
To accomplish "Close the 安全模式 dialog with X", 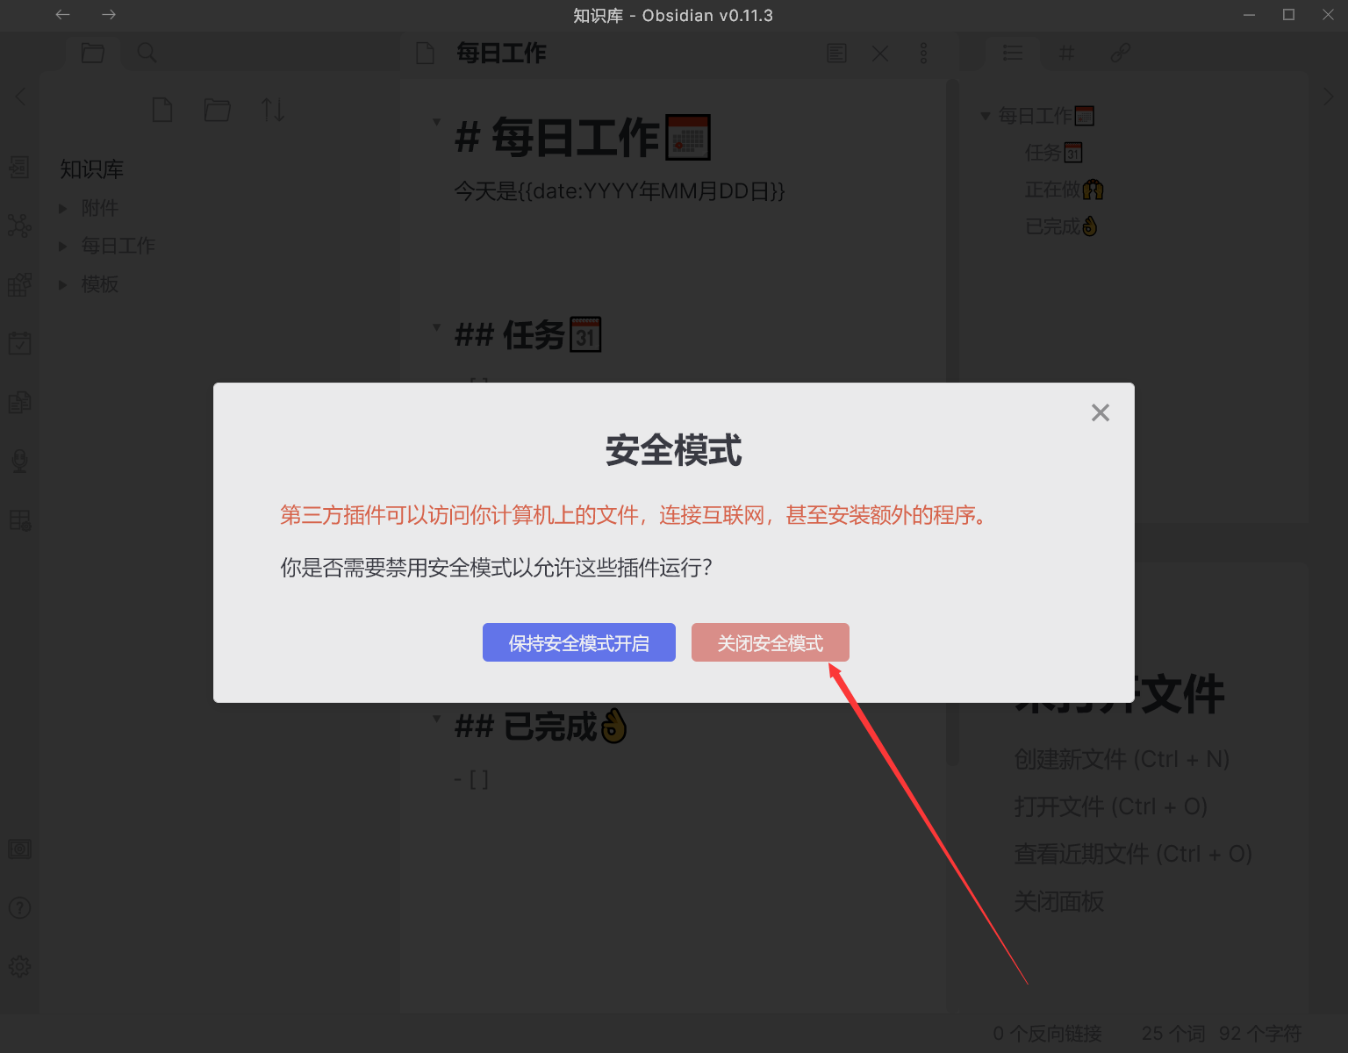I will point(1100,412).
